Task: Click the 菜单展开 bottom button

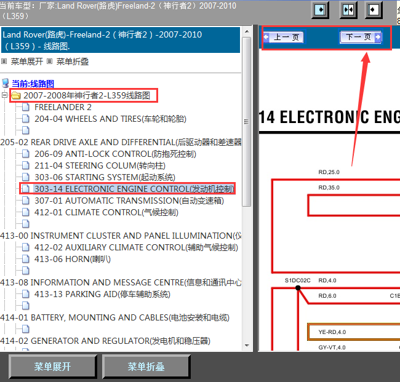Action: tap(52, 367)
